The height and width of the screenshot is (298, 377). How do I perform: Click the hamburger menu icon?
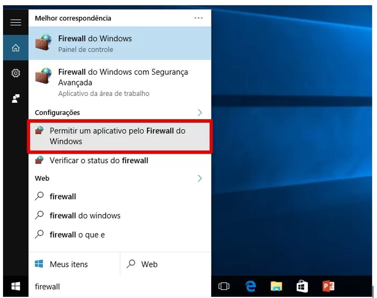pyautogui.click(x=15, y=22)
